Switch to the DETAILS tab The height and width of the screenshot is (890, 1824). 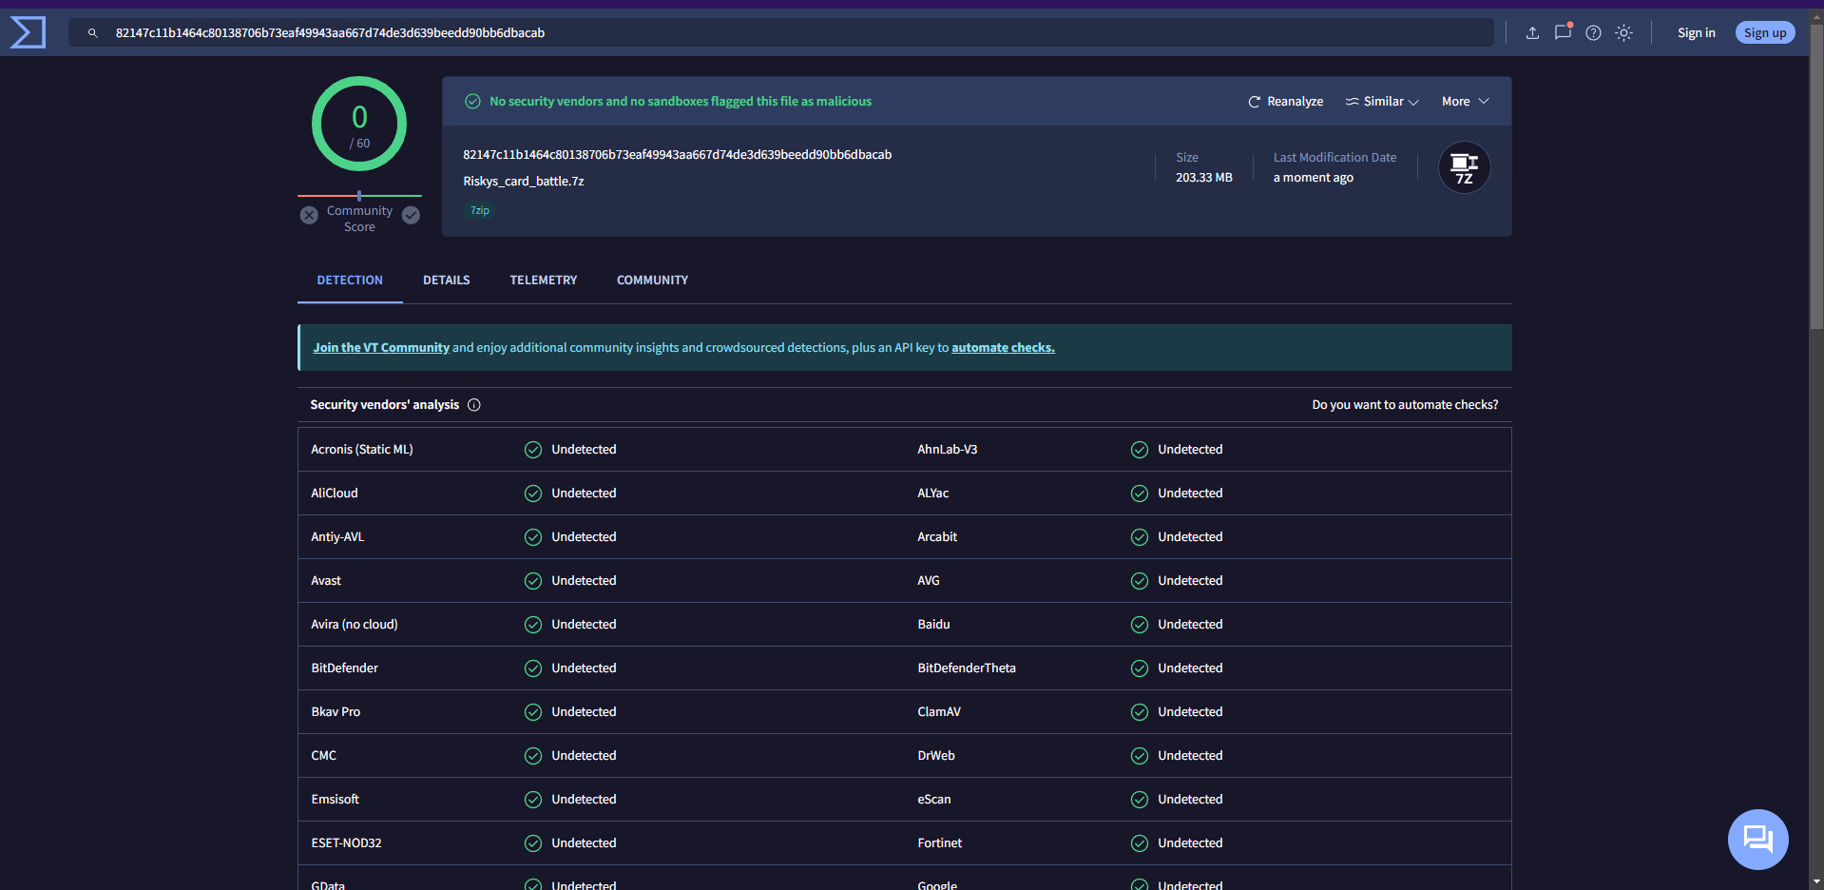[447, 281]
